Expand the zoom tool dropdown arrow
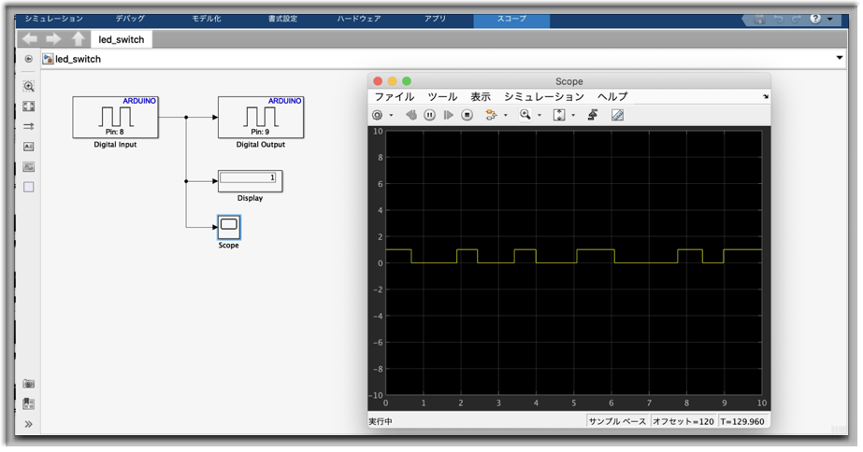The width and height of the screenshot is (863, 452). (539, 116)
